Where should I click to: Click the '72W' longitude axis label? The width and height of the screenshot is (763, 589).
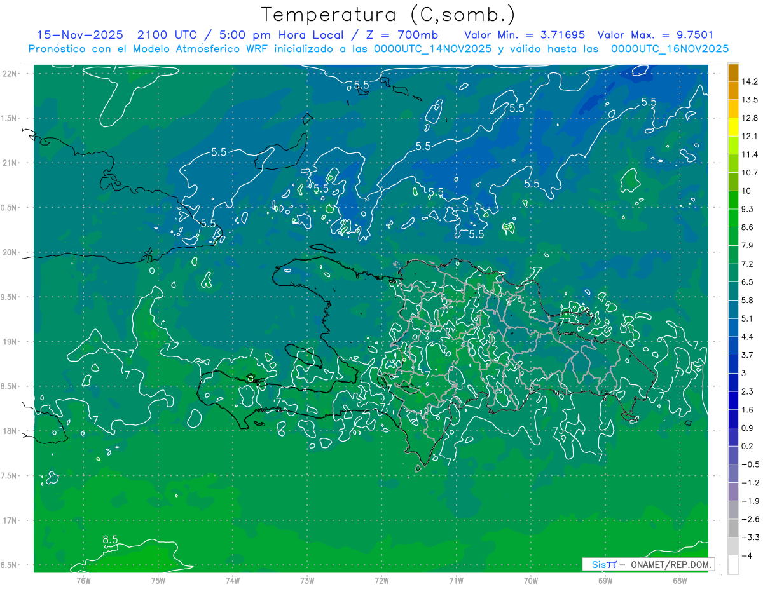(381, 581)
